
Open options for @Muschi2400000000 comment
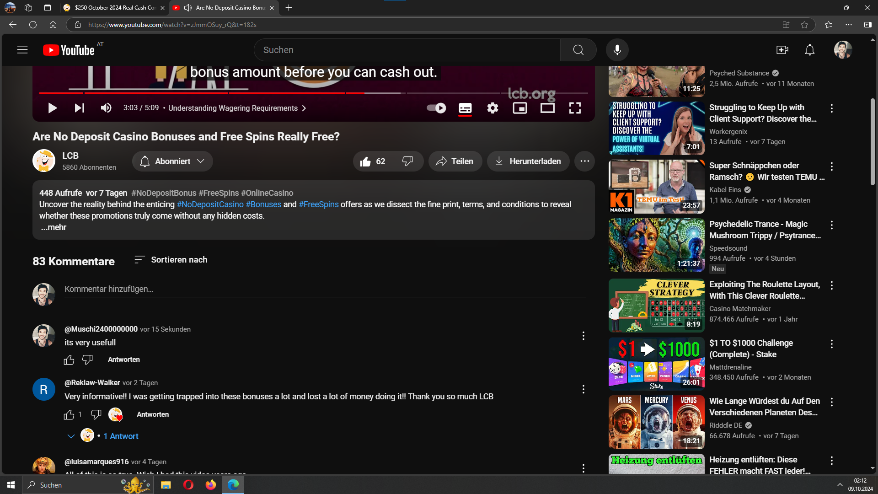tap(583, 336)
